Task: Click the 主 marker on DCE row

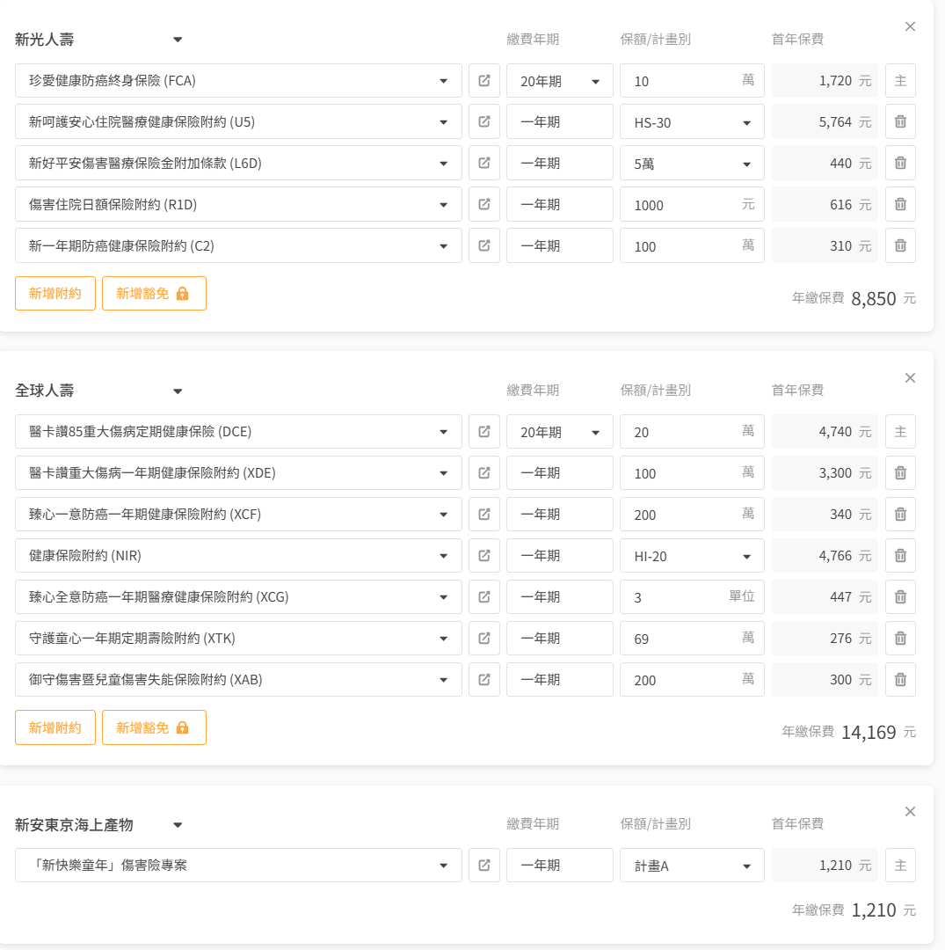Action: [900, 431]
